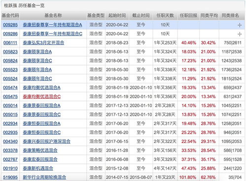This screenshot has width=246, height=181.
Task: Click the 起始时间 column header
Action: pyautogui.click(x=117, y=16)
